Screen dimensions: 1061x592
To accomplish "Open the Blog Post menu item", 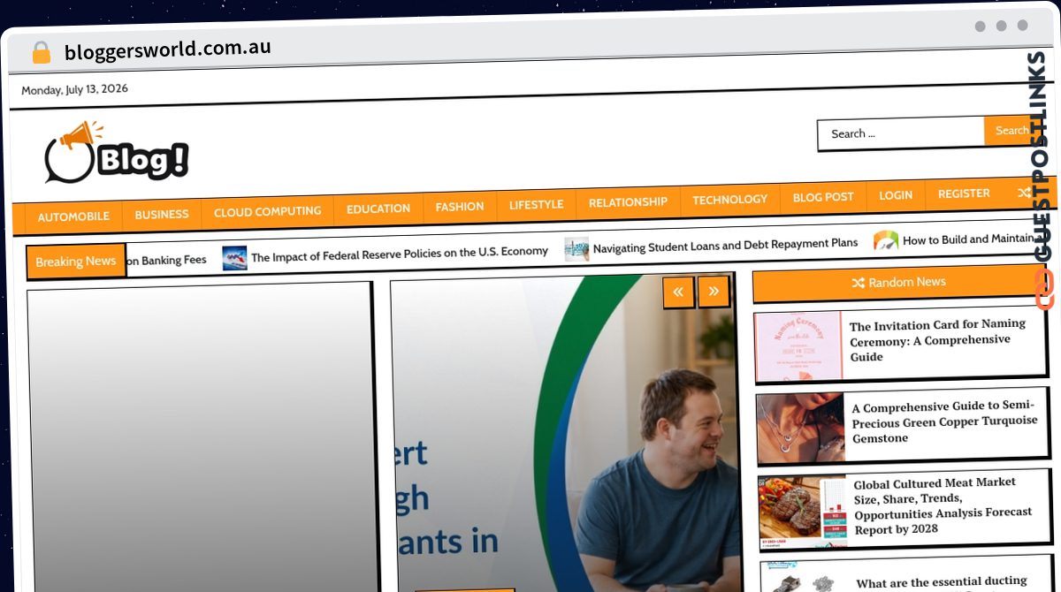I will [x=823, y=197].
